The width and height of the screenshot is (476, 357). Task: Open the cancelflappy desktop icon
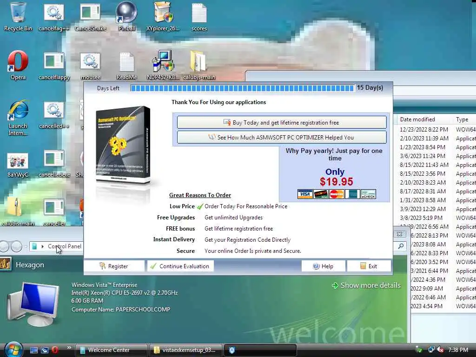(54, 65)
